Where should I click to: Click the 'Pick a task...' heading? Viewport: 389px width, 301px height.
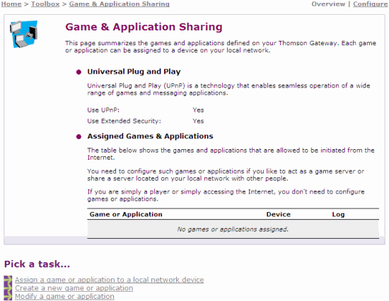point(37,264)
